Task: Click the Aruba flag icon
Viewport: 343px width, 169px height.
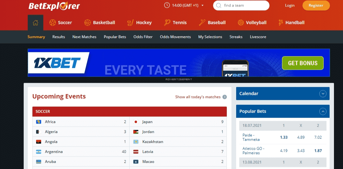Action: [39, 162]
